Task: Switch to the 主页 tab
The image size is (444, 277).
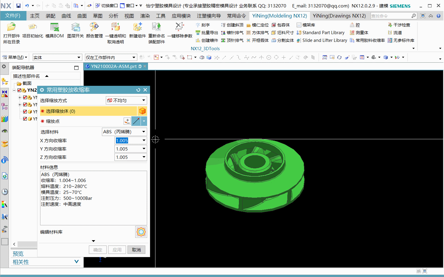Action: [x=35, y=16]
